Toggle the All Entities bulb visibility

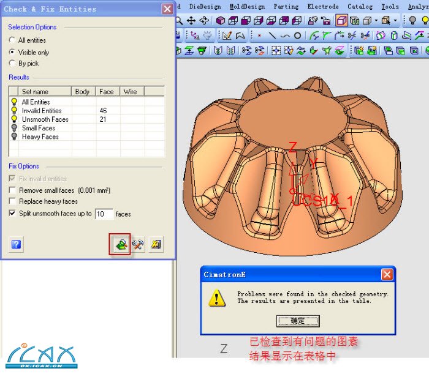(x=14, y=102)
